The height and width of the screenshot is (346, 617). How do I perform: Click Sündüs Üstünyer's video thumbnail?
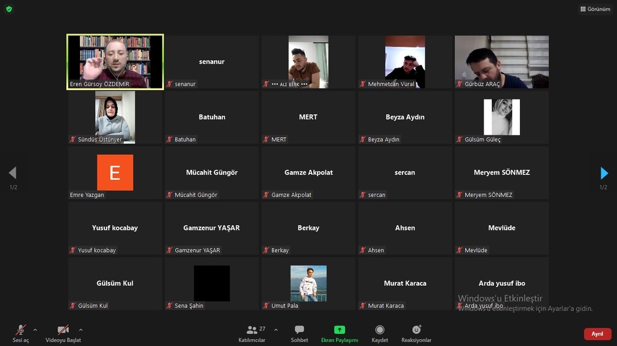[115, 117]
